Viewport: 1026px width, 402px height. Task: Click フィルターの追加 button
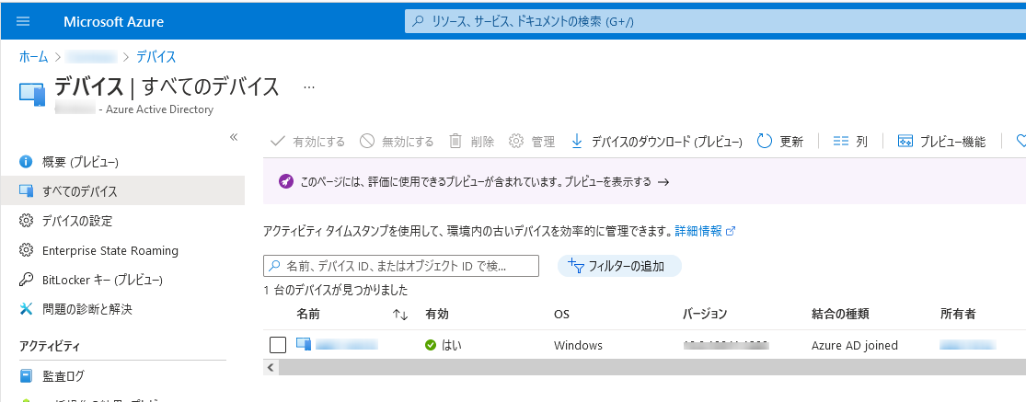(x=619, y=266)
